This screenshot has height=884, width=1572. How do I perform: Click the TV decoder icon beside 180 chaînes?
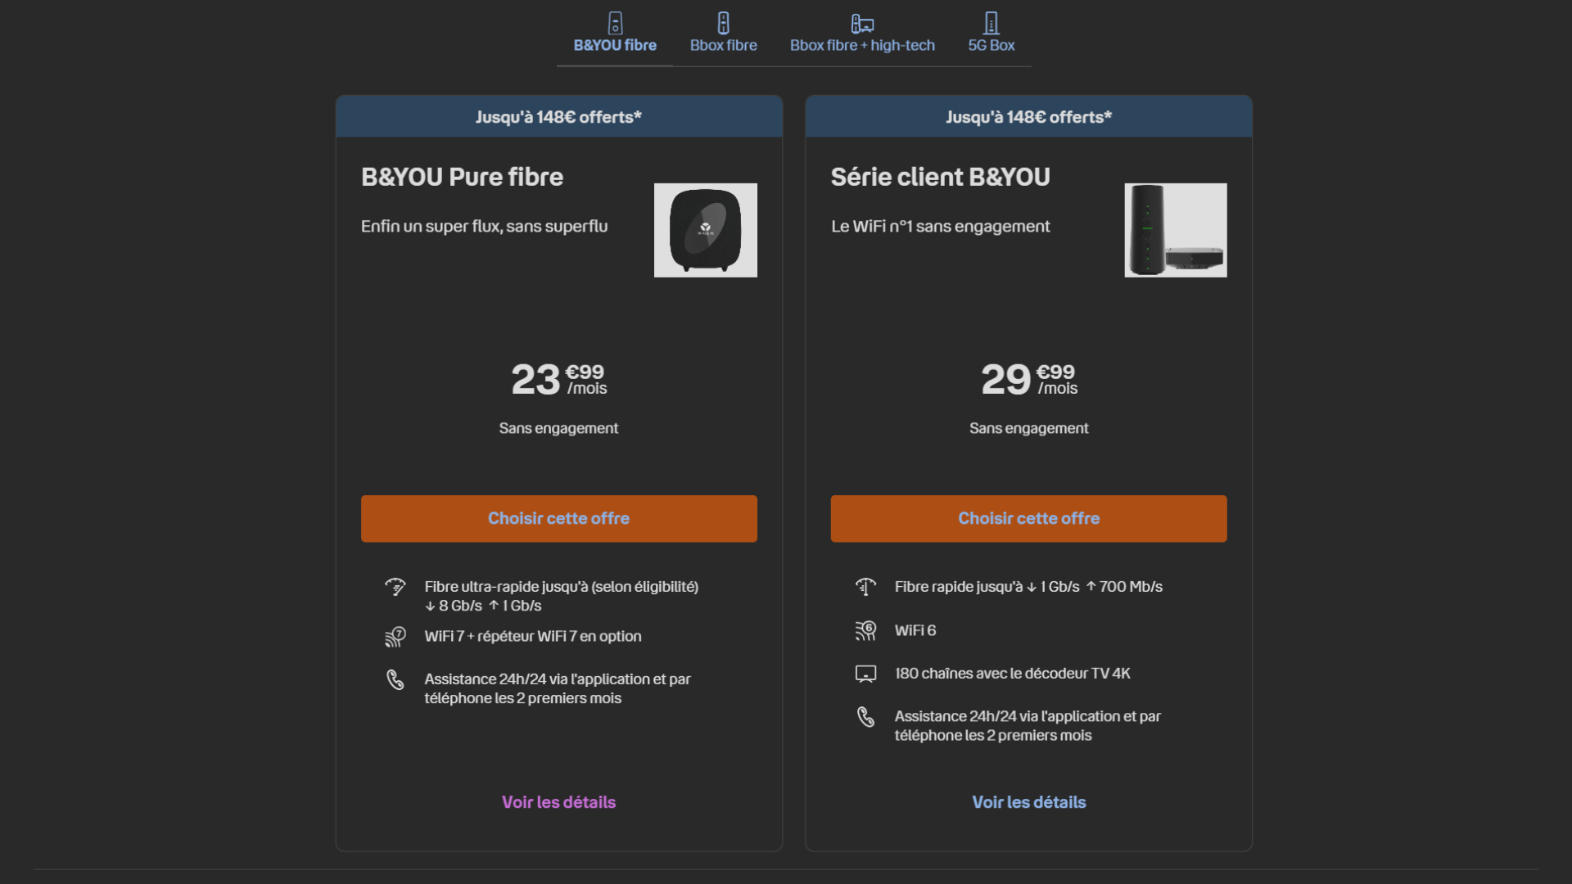coord(865,674)
